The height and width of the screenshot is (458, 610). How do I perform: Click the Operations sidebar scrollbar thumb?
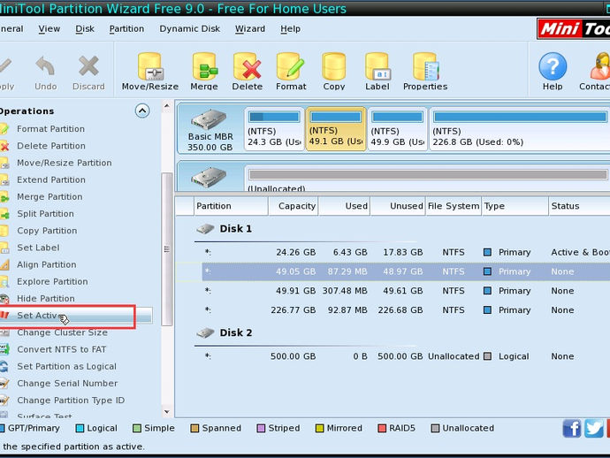[x=167, y=249]
